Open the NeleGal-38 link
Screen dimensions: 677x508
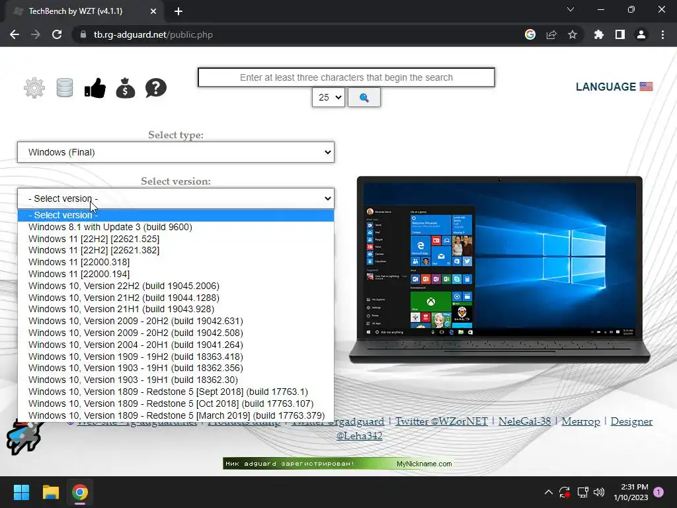click(524, 421)
